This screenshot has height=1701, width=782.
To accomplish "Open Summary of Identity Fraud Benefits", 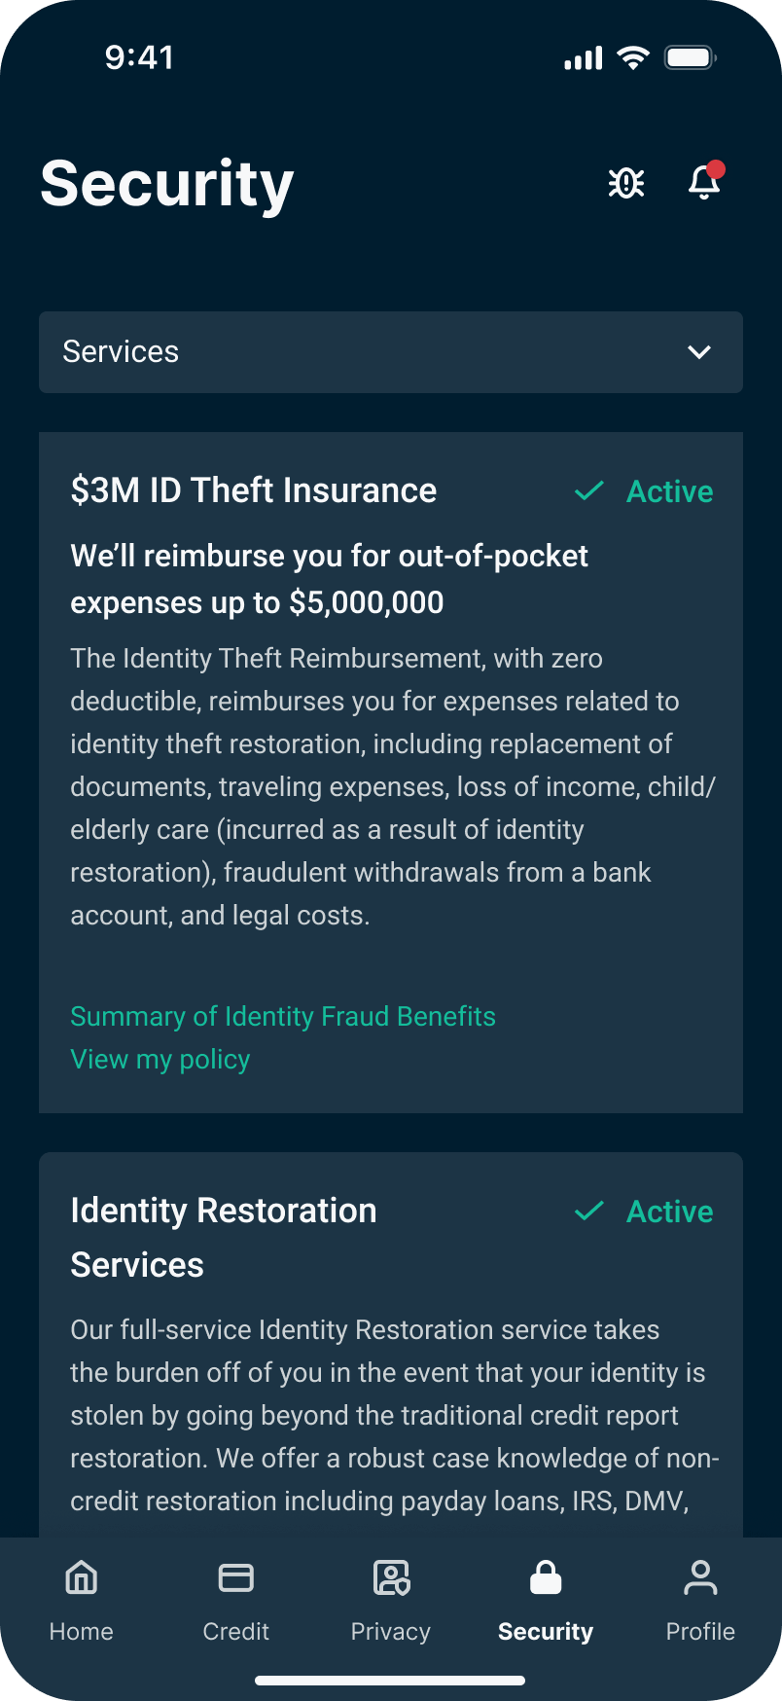I will click(283, 1017).
